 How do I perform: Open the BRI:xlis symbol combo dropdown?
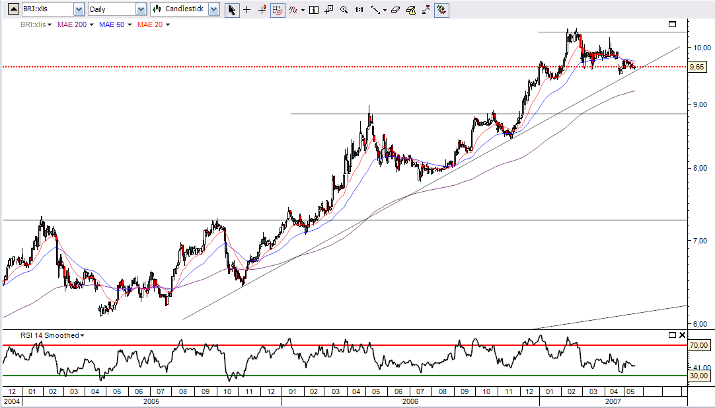tap(79, 9)
